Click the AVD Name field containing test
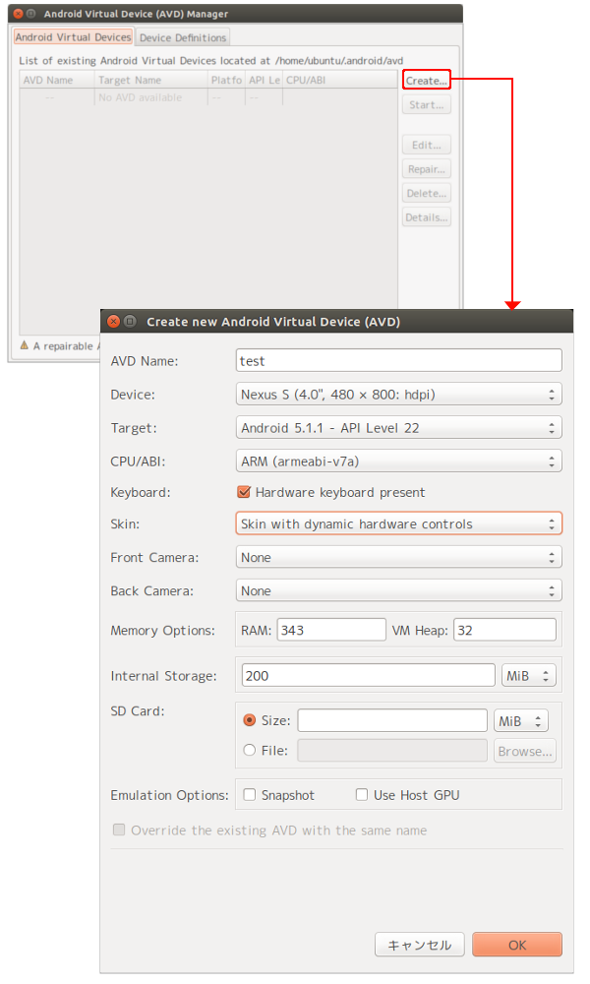The image size is (590, 984). click(399, 361)
